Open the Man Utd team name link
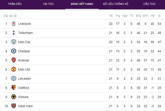 (x=24, y=70)
